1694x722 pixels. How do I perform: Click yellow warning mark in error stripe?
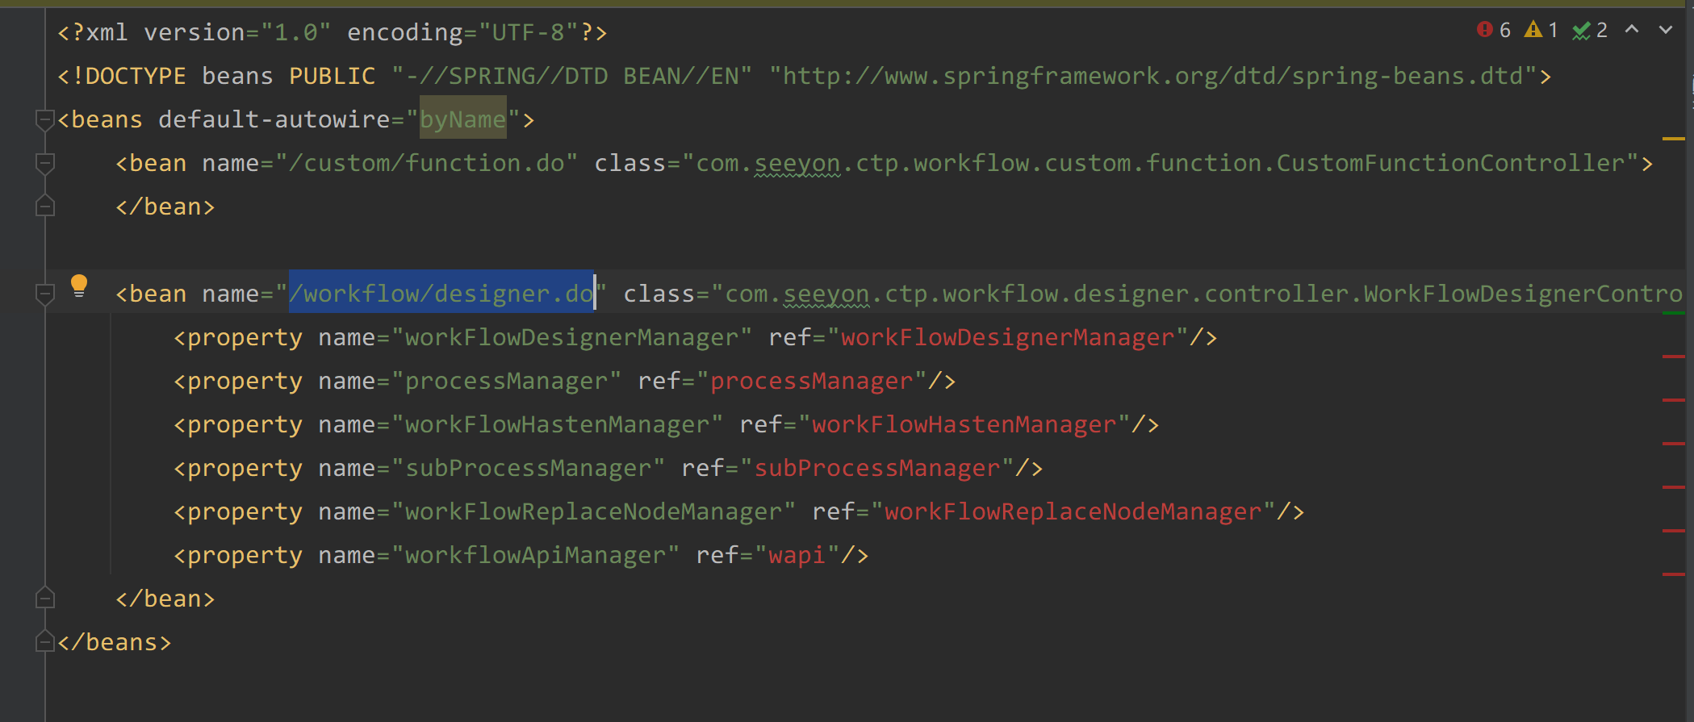pos(1674,140)
